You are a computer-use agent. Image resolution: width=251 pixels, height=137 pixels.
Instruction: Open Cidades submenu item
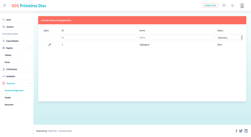tap(8, 55)
